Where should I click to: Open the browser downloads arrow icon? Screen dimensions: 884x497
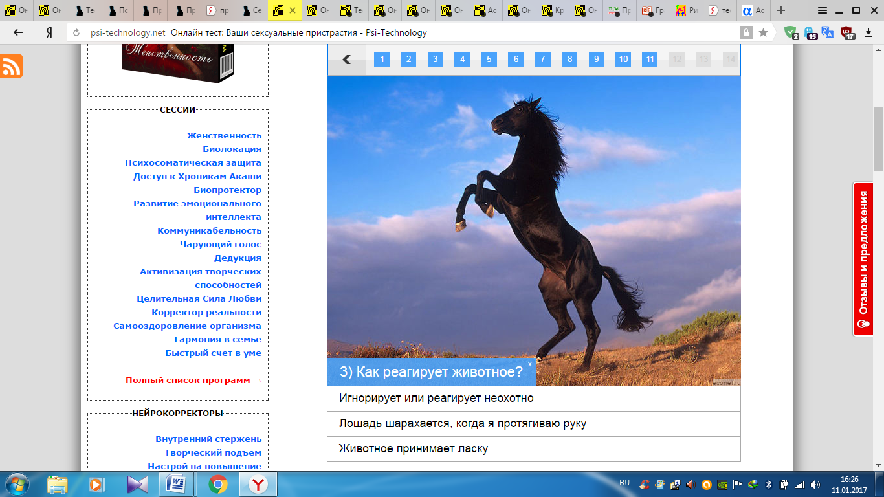[868, 32]
